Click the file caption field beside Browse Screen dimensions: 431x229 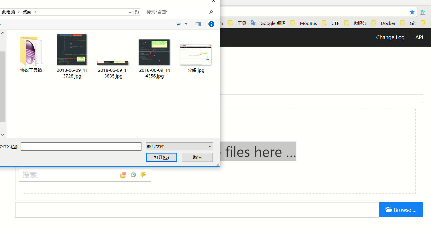tap(197, 210)
